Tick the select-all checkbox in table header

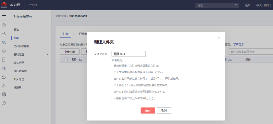click(x=66, y=59)
